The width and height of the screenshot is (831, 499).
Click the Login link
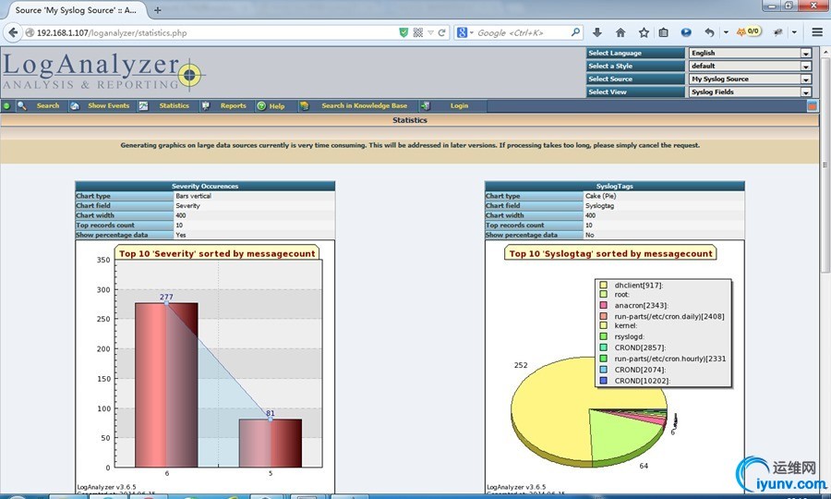(x=459, y=105)
